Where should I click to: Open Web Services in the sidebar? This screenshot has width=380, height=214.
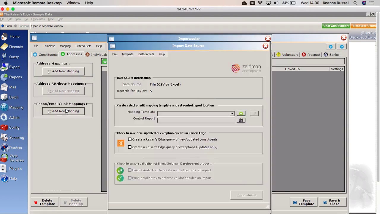[x=12, y=158]
